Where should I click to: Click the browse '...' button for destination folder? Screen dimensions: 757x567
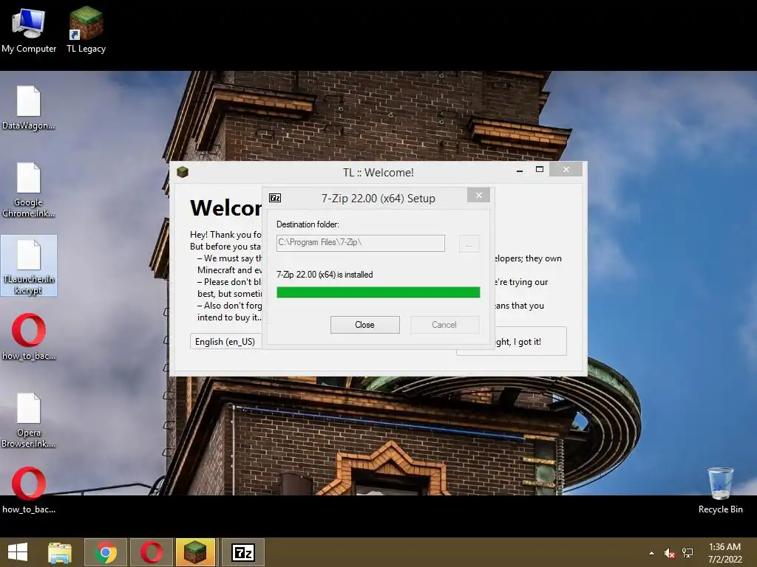(x=469, y=244)
